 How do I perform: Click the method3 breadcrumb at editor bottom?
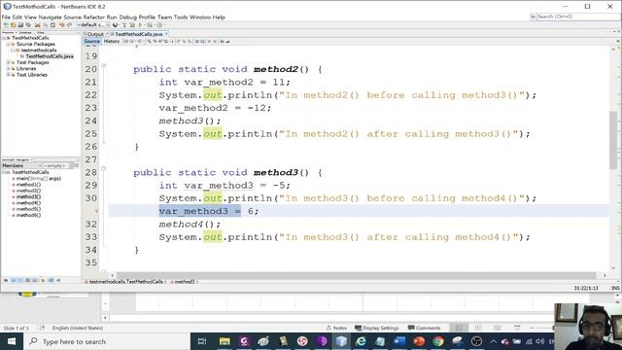pyautogui.click(x=185, y=281)
